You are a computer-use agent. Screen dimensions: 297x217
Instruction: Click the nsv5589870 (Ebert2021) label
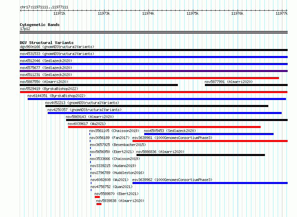tap(116, 194)
